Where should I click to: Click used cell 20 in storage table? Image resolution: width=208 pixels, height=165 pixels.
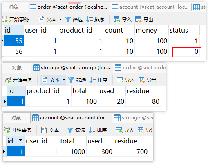[112, 101]
